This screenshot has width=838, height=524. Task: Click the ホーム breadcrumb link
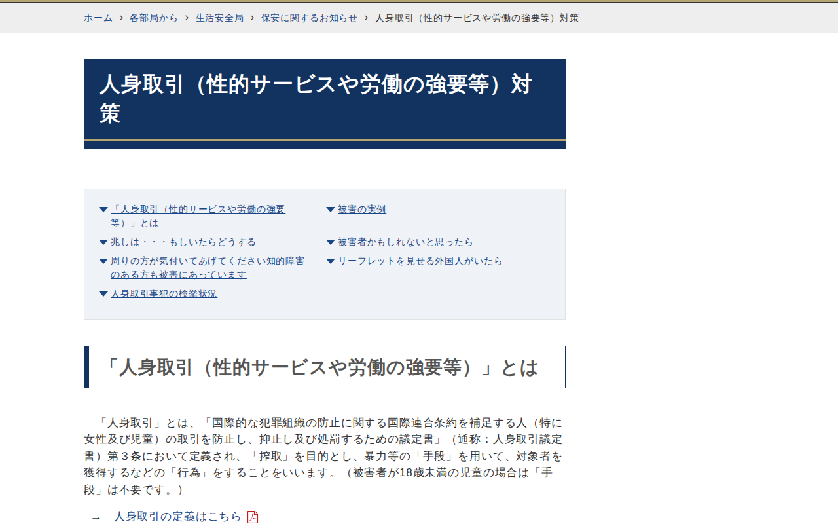(x=98, y=18)
